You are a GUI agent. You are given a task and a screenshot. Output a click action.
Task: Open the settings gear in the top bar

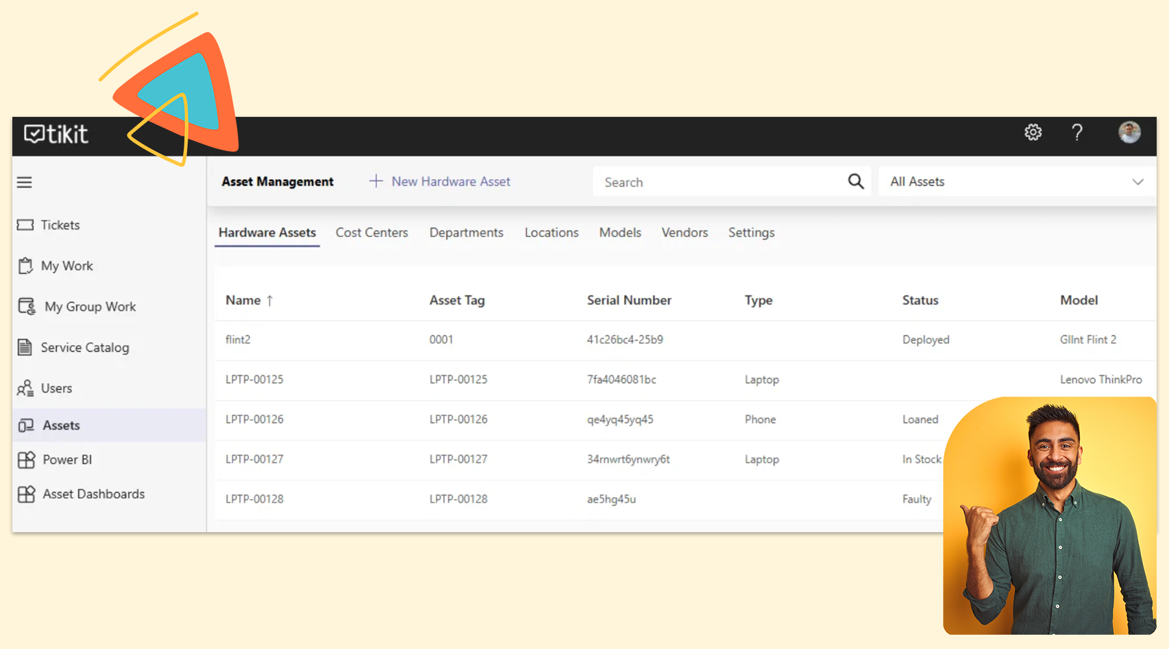tap(1033, 132)
